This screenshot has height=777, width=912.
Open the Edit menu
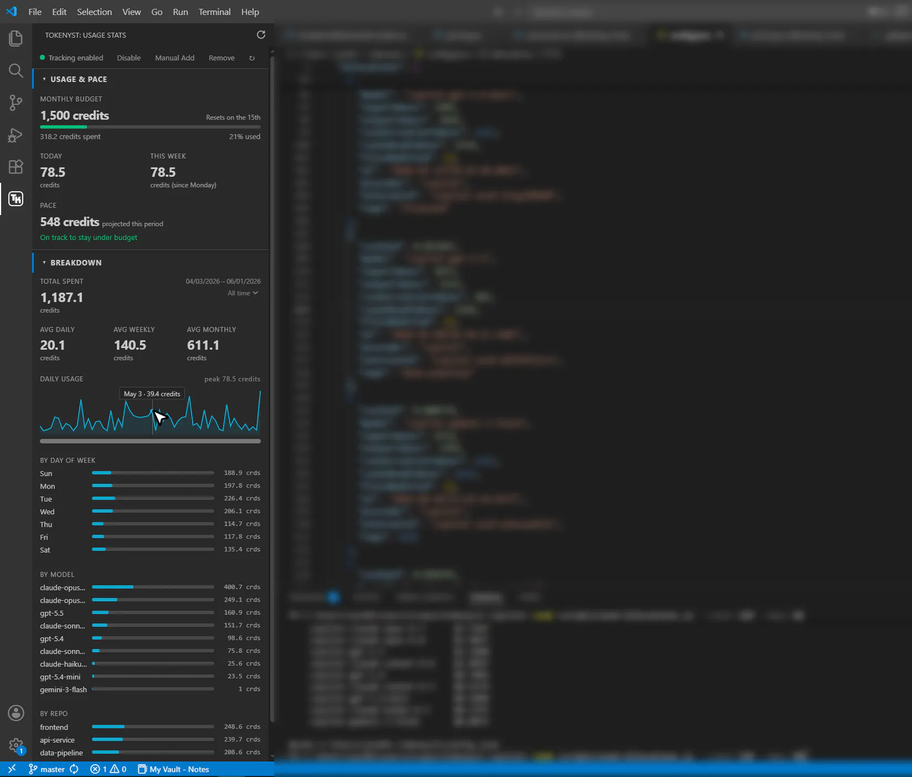[59, 12]
